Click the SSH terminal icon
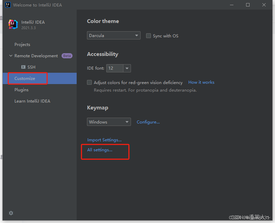Screen dimensions: 275x223 [x=23, y=67]
